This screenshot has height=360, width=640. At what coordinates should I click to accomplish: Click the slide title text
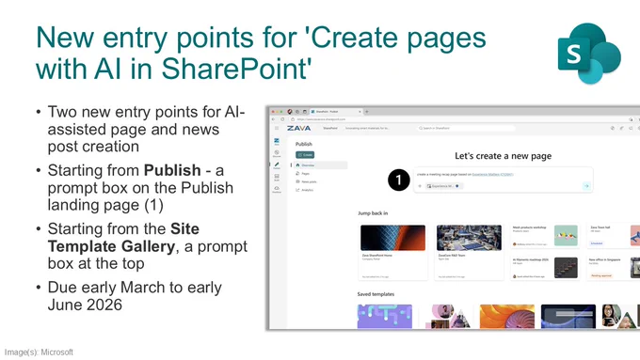pos(261,53)
